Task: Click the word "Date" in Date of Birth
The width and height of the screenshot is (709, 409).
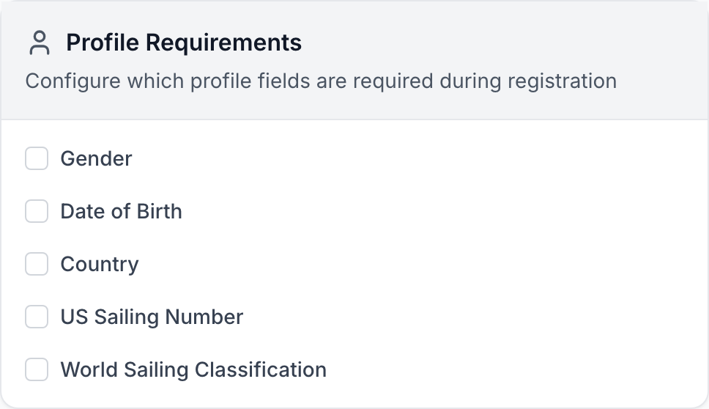Action: pos(81,211)
